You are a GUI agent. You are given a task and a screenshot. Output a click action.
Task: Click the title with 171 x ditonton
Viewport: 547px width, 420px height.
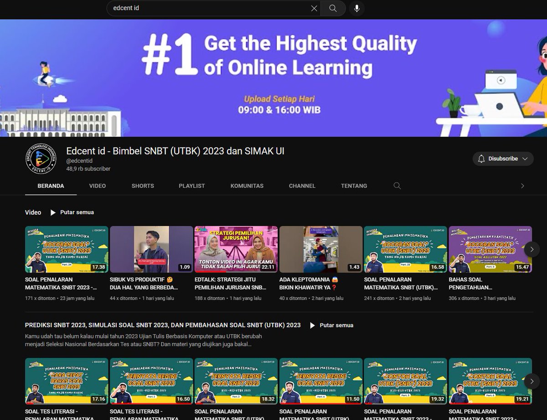pos(61,283)
